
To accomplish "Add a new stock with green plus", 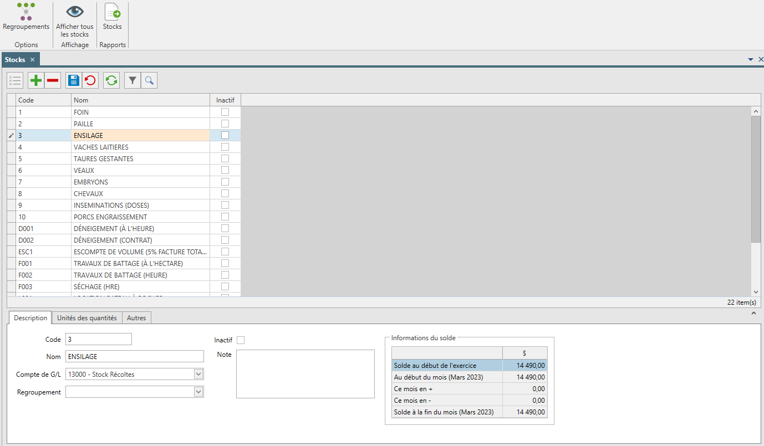I will pyautogui.click(x=36, y=81).
